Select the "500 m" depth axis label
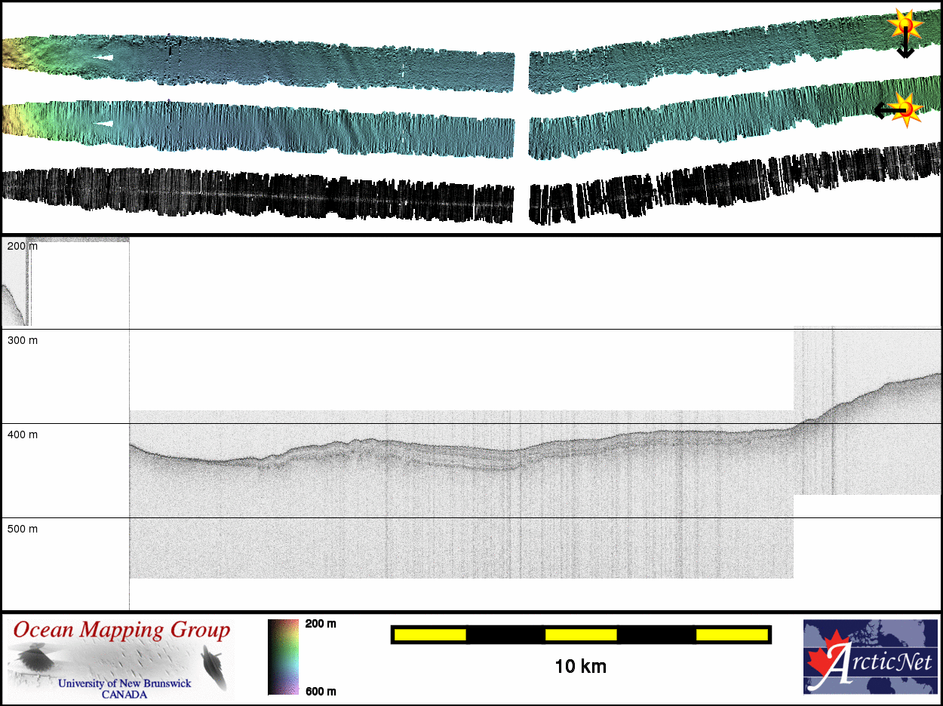Image resolution: width=943 pixels, height=706 pixels. [22, 529]
